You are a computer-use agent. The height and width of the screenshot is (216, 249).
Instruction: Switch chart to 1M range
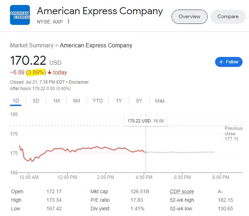coord(56,101)
